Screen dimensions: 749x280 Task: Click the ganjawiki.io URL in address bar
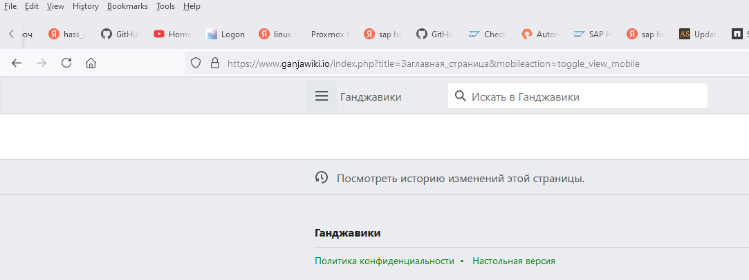tap(433, 63)
